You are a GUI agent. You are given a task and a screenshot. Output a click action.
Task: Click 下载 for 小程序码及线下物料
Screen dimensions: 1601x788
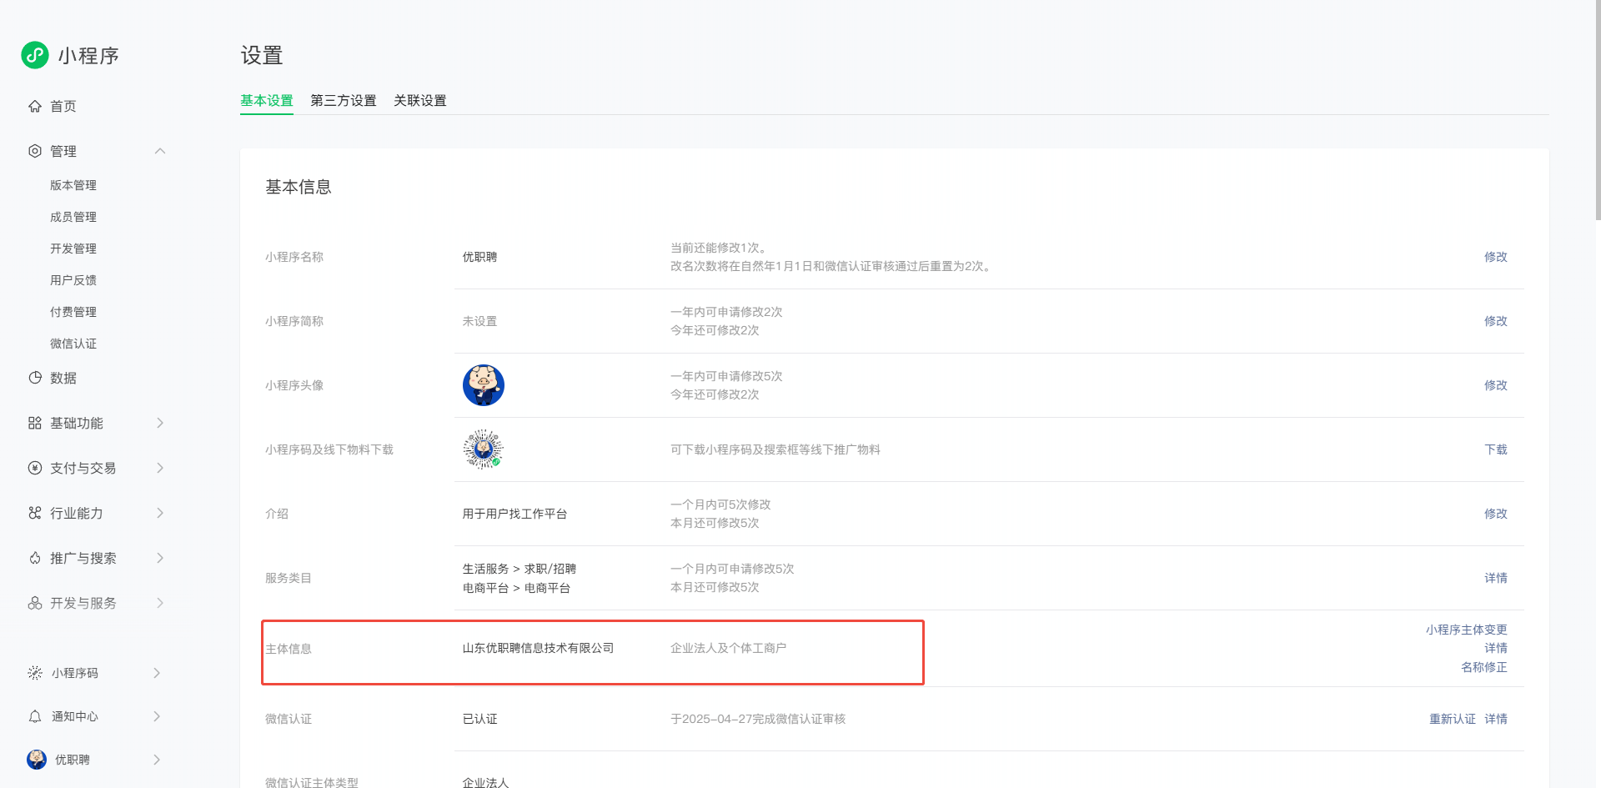point(1496,449)
